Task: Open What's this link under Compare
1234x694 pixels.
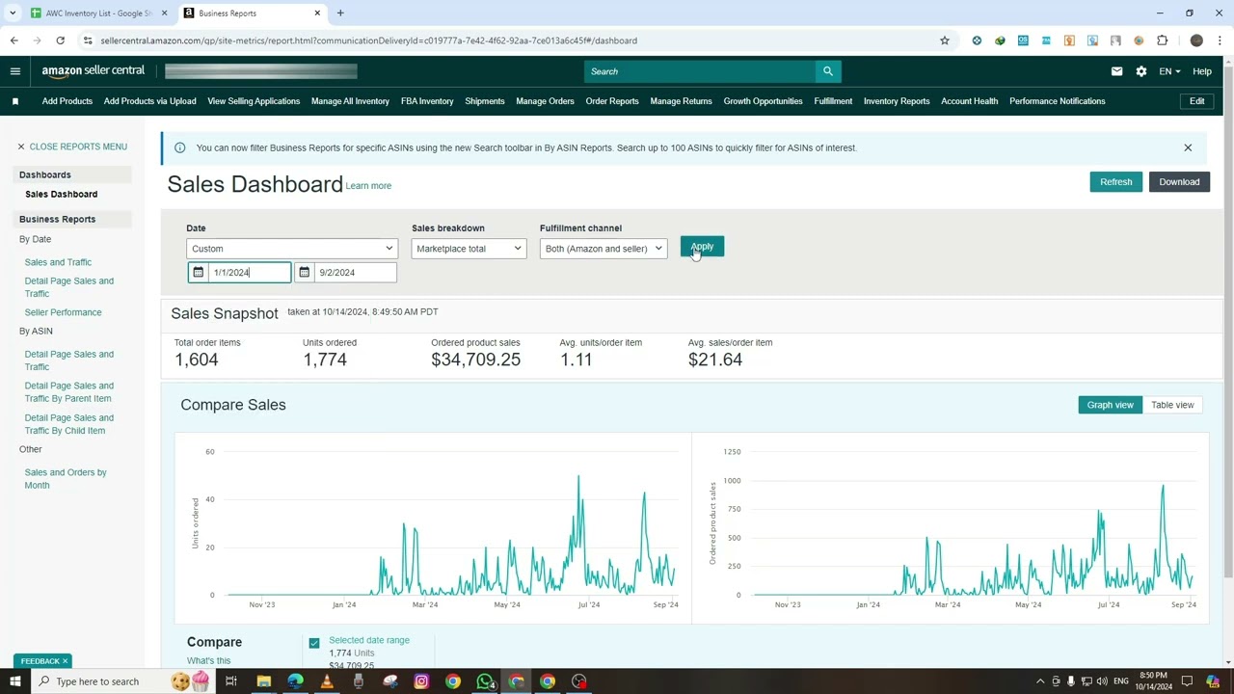Action: pyautogui.click(x=208, y=661)
